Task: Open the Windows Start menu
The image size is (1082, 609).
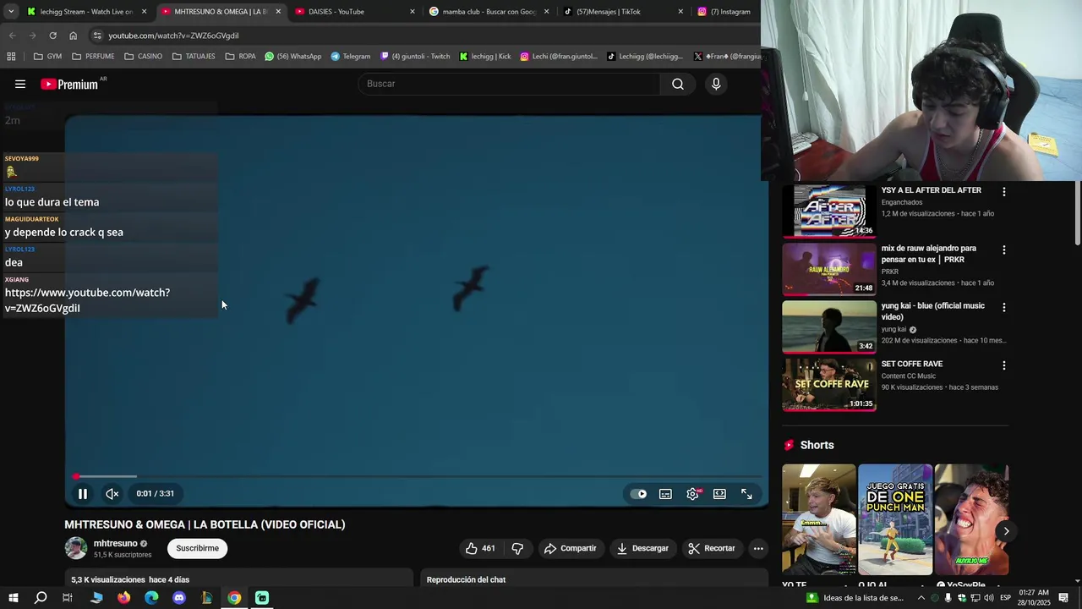Action: click(x=13, y=598)
